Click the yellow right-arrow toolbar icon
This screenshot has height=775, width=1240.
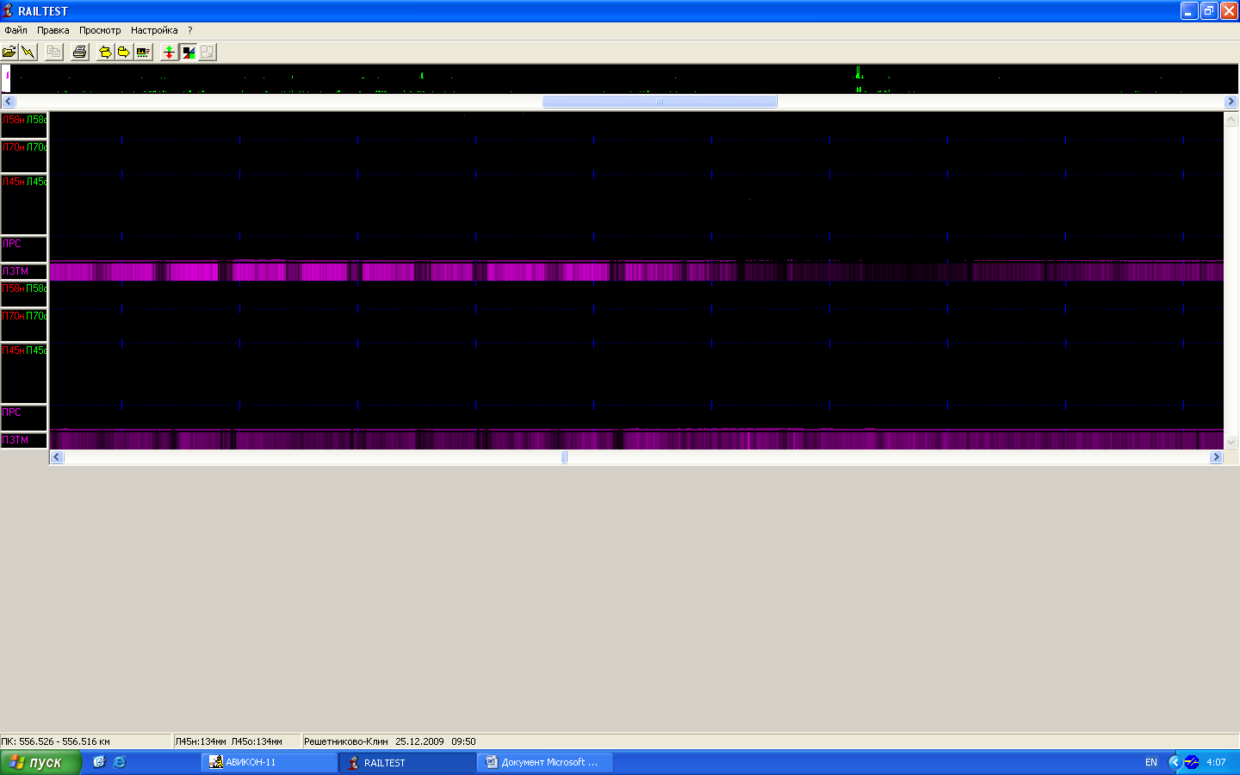(x=124, y=53)
